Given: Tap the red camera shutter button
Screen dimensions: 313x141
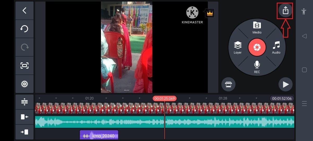Looking at the screenshot, I should click(x=257, y=48).
